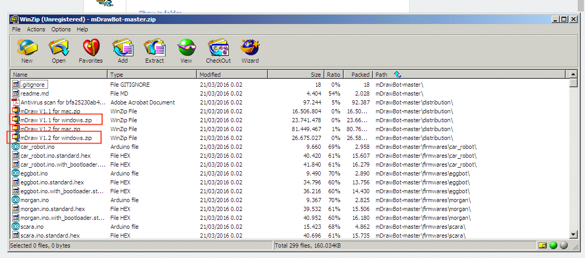
Task: Click the .gitignore file icon
Action: (16, 85)
